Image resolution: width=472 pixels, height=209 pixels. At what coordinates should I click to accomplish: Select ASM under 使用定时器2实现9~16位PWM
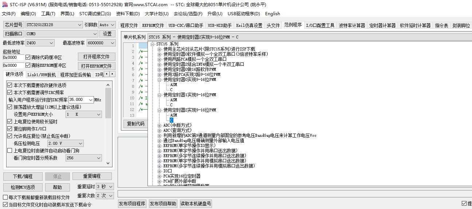click(x=174, y=115)
